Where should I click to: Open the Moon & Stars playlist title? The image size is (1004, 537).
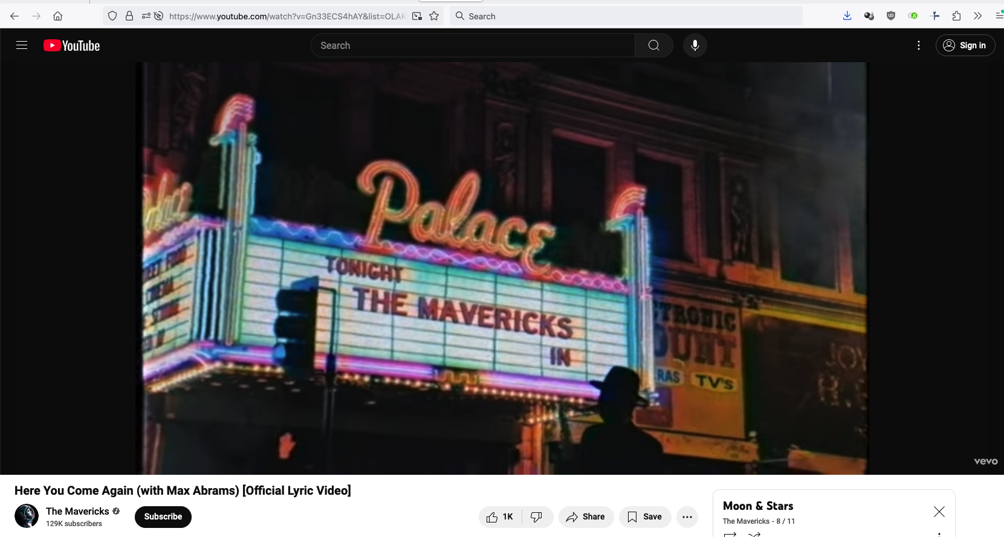click(758, 506)
